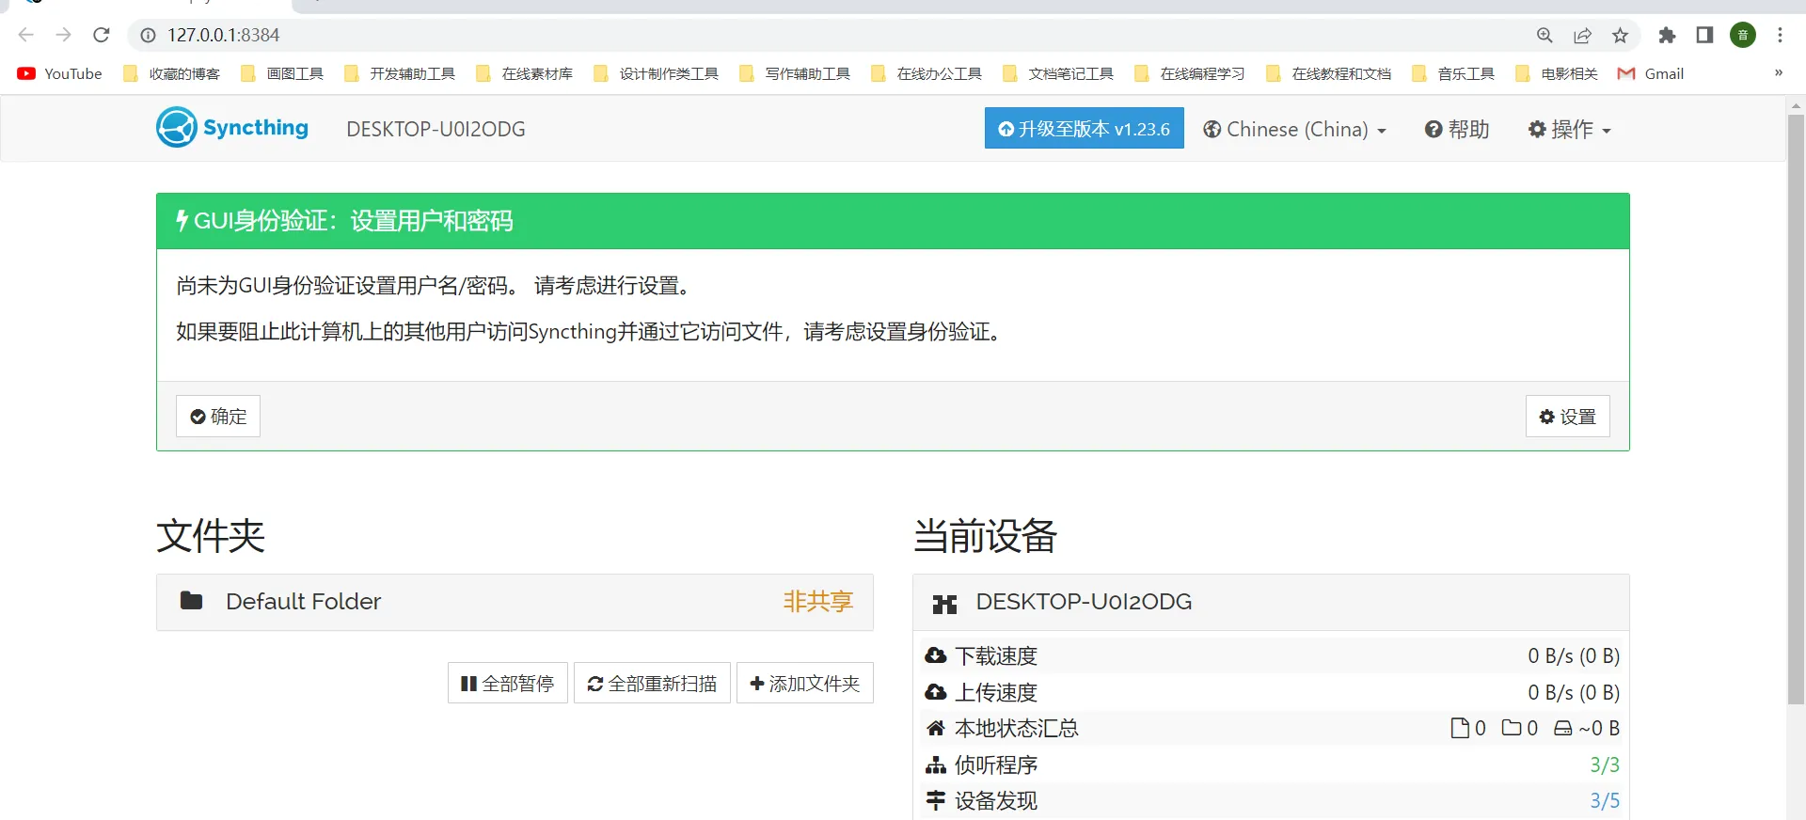Bookmark this page with the star icon
1806x820 pixels.
click(1620, 35)
